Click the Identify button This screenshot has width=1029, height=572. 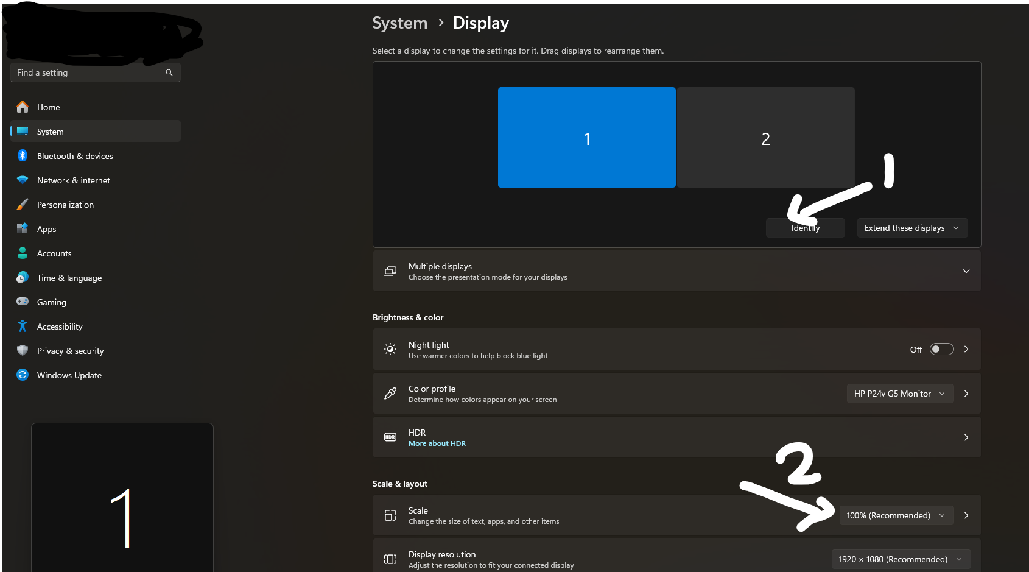[805, 228]
